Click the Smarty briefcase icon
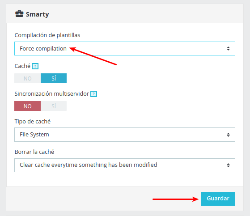 (19, 14)
